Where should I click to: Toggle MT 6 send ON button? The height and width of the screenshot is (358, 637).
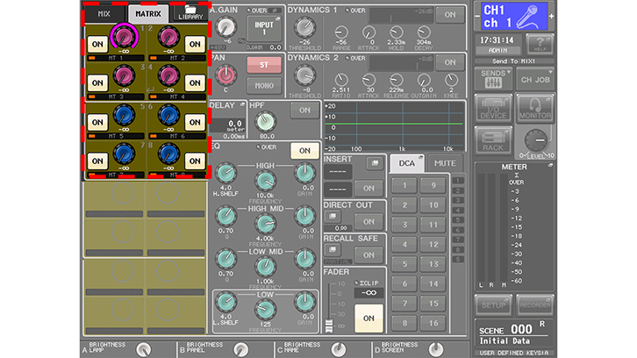(x=195, y=122)
